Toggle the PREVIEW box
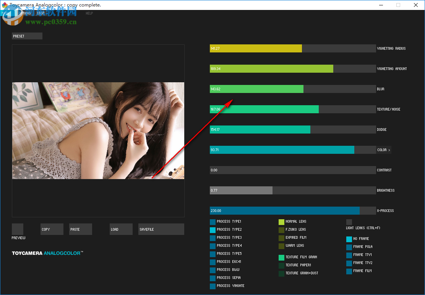The height and width of the screenshot is (295, 425). [x=18, y=229]
